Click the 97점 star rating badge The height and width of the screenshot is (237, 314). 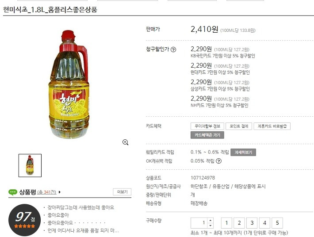coord(25,220)
